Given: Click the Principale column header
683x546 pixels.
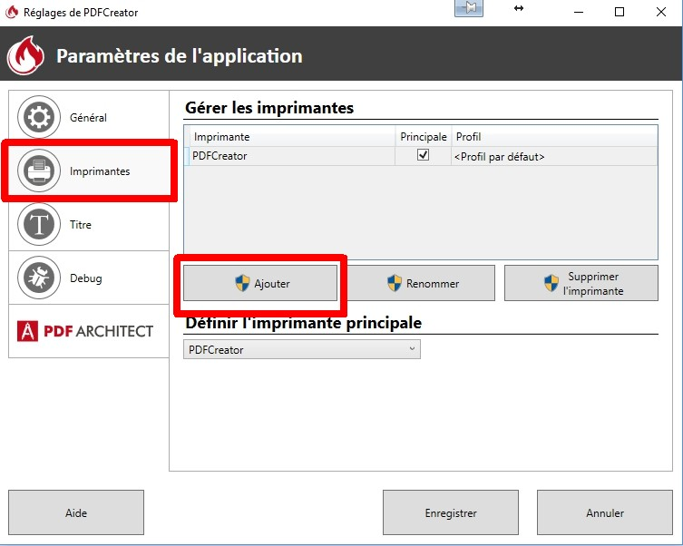Looking at the screenshot, I should point(423,136).
